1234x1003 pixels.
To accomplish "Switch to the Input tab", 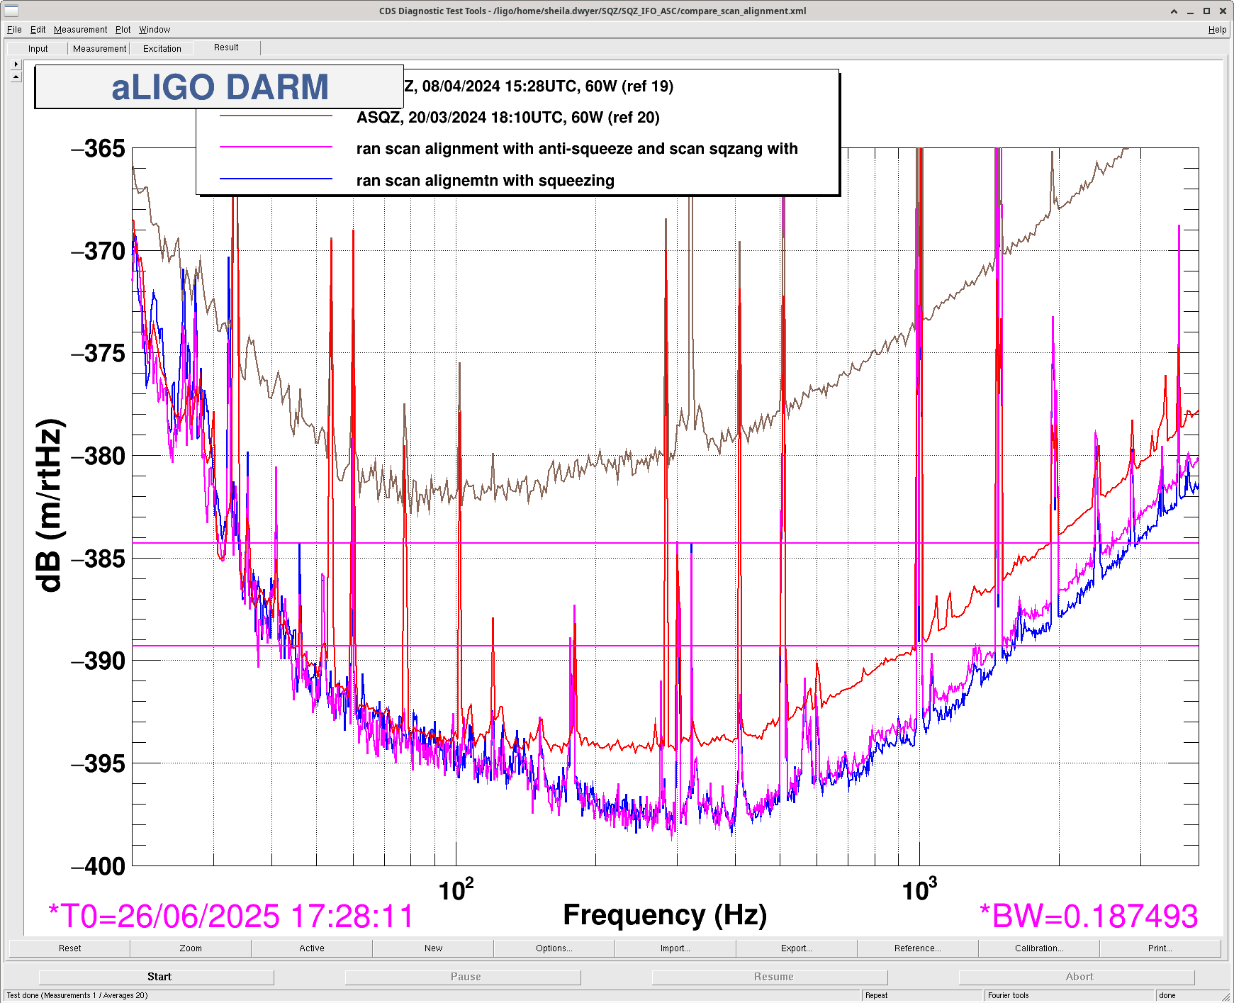I will 38,49.
